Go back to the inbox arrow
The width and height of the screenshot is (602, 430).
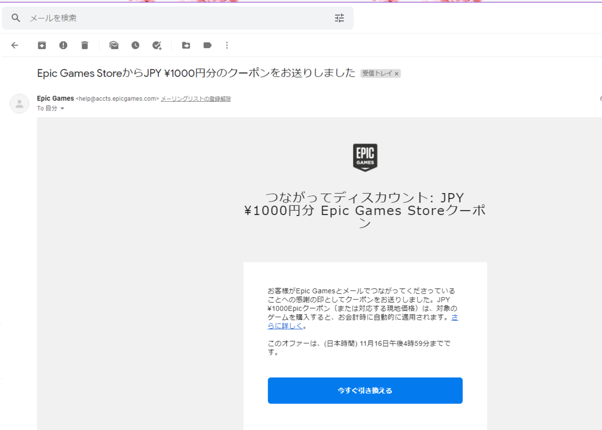point(15,46)
